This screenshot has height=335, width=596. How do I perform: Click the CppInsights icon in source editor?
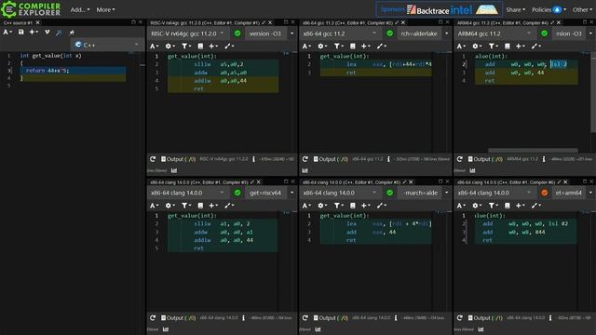pyautogui.click(x=59, y=33)
